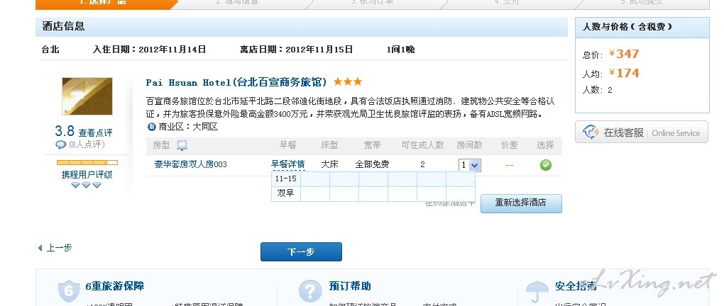Click the hotel thumbnail photo
The width and height of the screenshot is (724, 306).
coord(87,96)
